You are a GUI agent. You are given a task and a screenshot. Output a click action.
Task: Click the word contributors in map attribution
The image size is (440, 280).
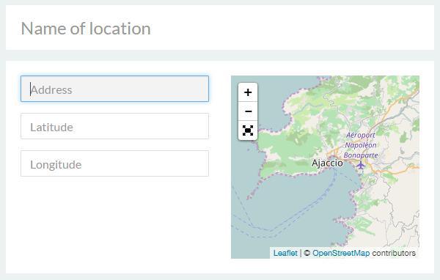(x=394, y=253)
